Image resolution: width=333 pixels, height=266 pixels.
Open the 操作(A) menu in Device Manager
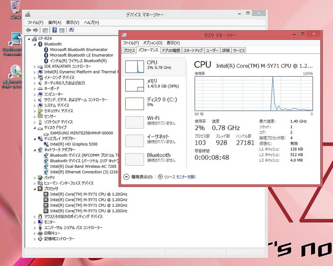click(55, 22)
